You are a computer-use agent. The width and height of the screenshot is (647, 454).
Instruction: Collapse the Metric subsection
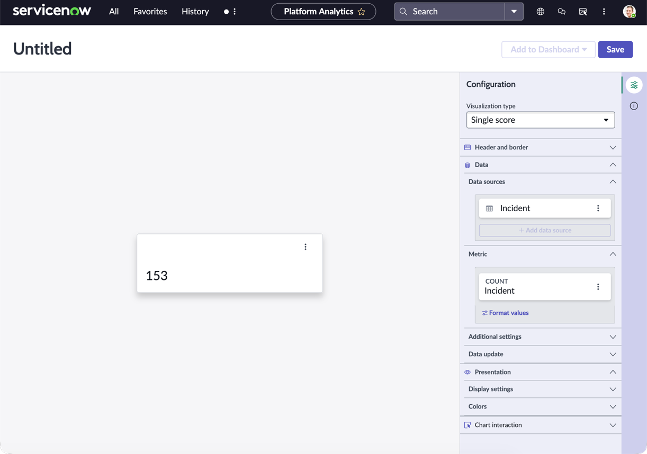(543, 254)
